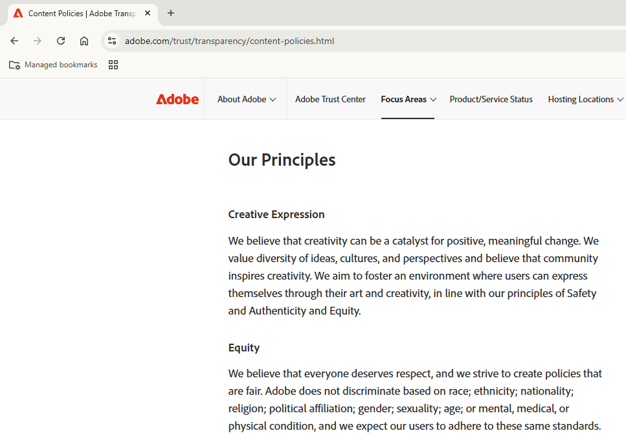Open the Managed bookmarks folder

click(53, 65)
